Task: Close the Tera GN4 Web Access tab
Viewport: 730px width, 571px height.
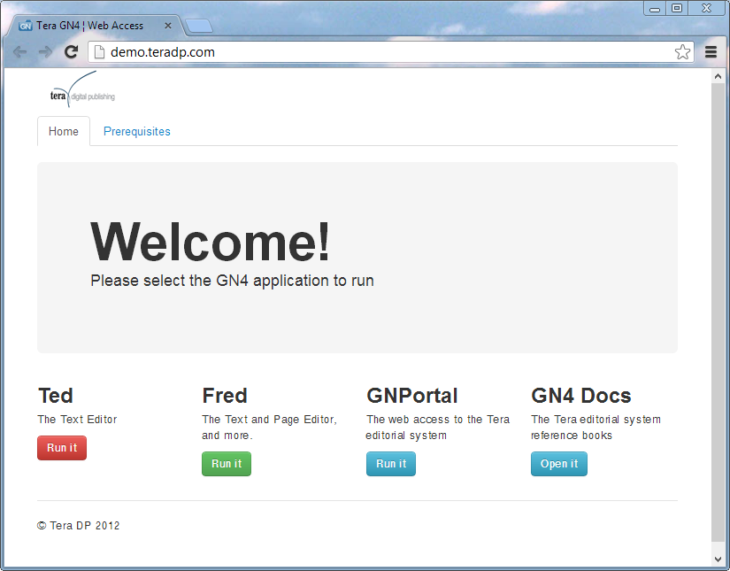Action: (168, 26)
